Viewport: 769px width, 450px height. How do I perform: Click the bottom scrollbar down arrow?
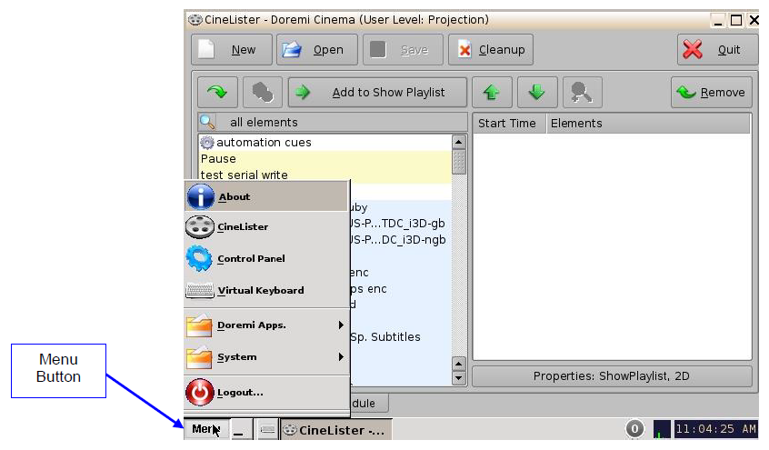(458, 378)
